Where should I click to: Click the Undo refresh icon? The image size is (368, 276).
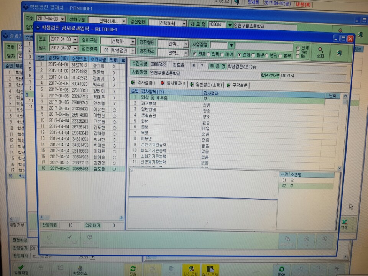pos(281,270)
